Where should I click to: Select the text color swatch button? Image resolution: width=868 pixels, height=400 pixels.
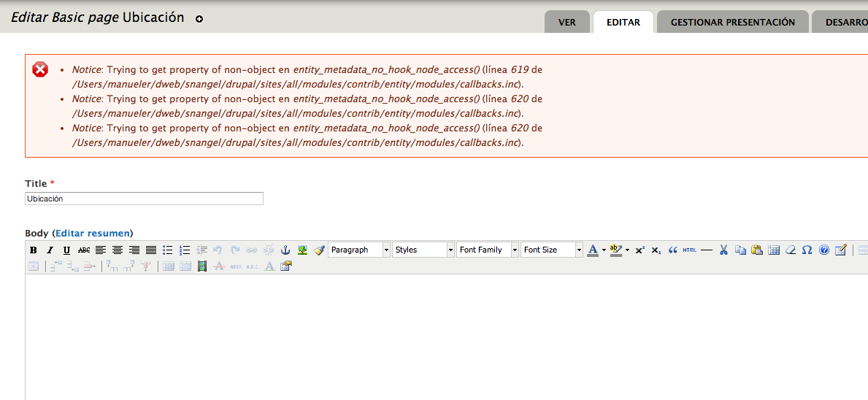(x=593, y=250)
